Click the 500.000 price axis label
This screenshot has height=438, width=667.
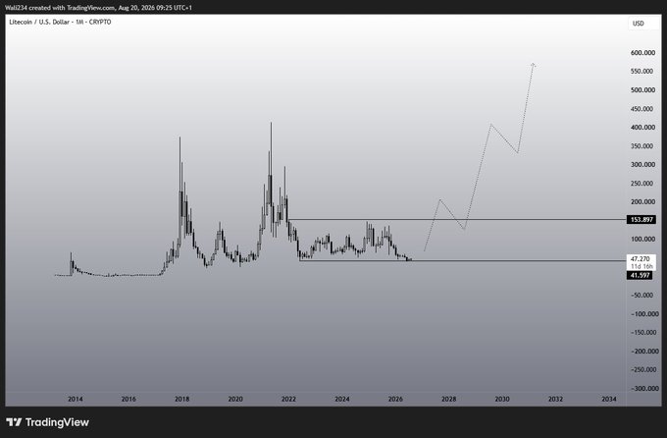click(642, 90)
